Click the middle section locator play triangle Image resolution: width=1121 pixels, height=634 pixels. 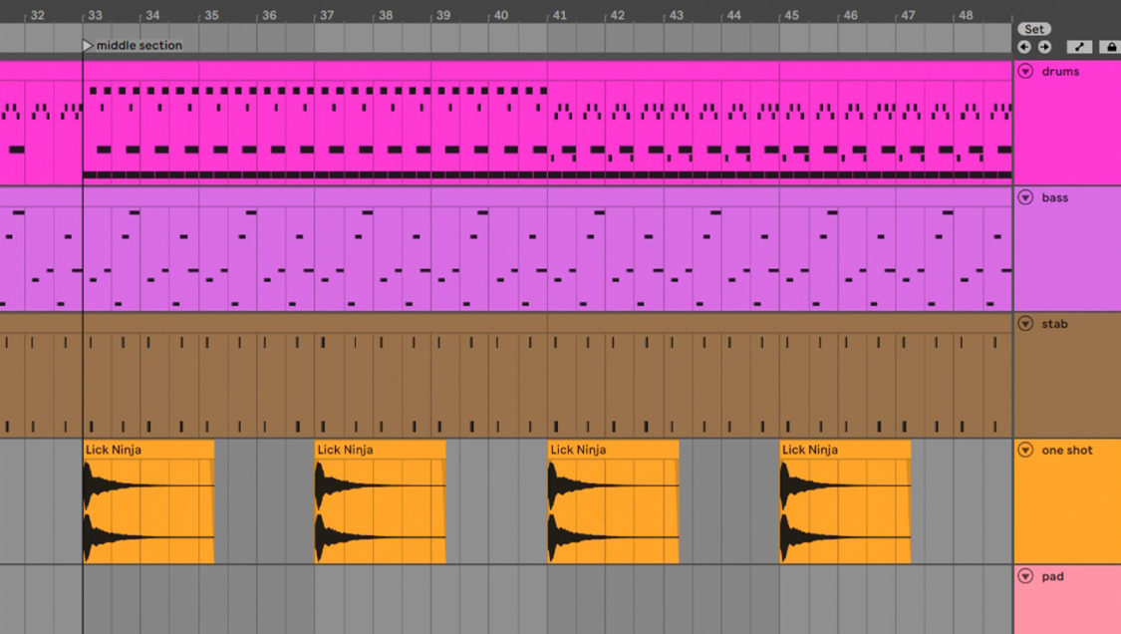87,45
